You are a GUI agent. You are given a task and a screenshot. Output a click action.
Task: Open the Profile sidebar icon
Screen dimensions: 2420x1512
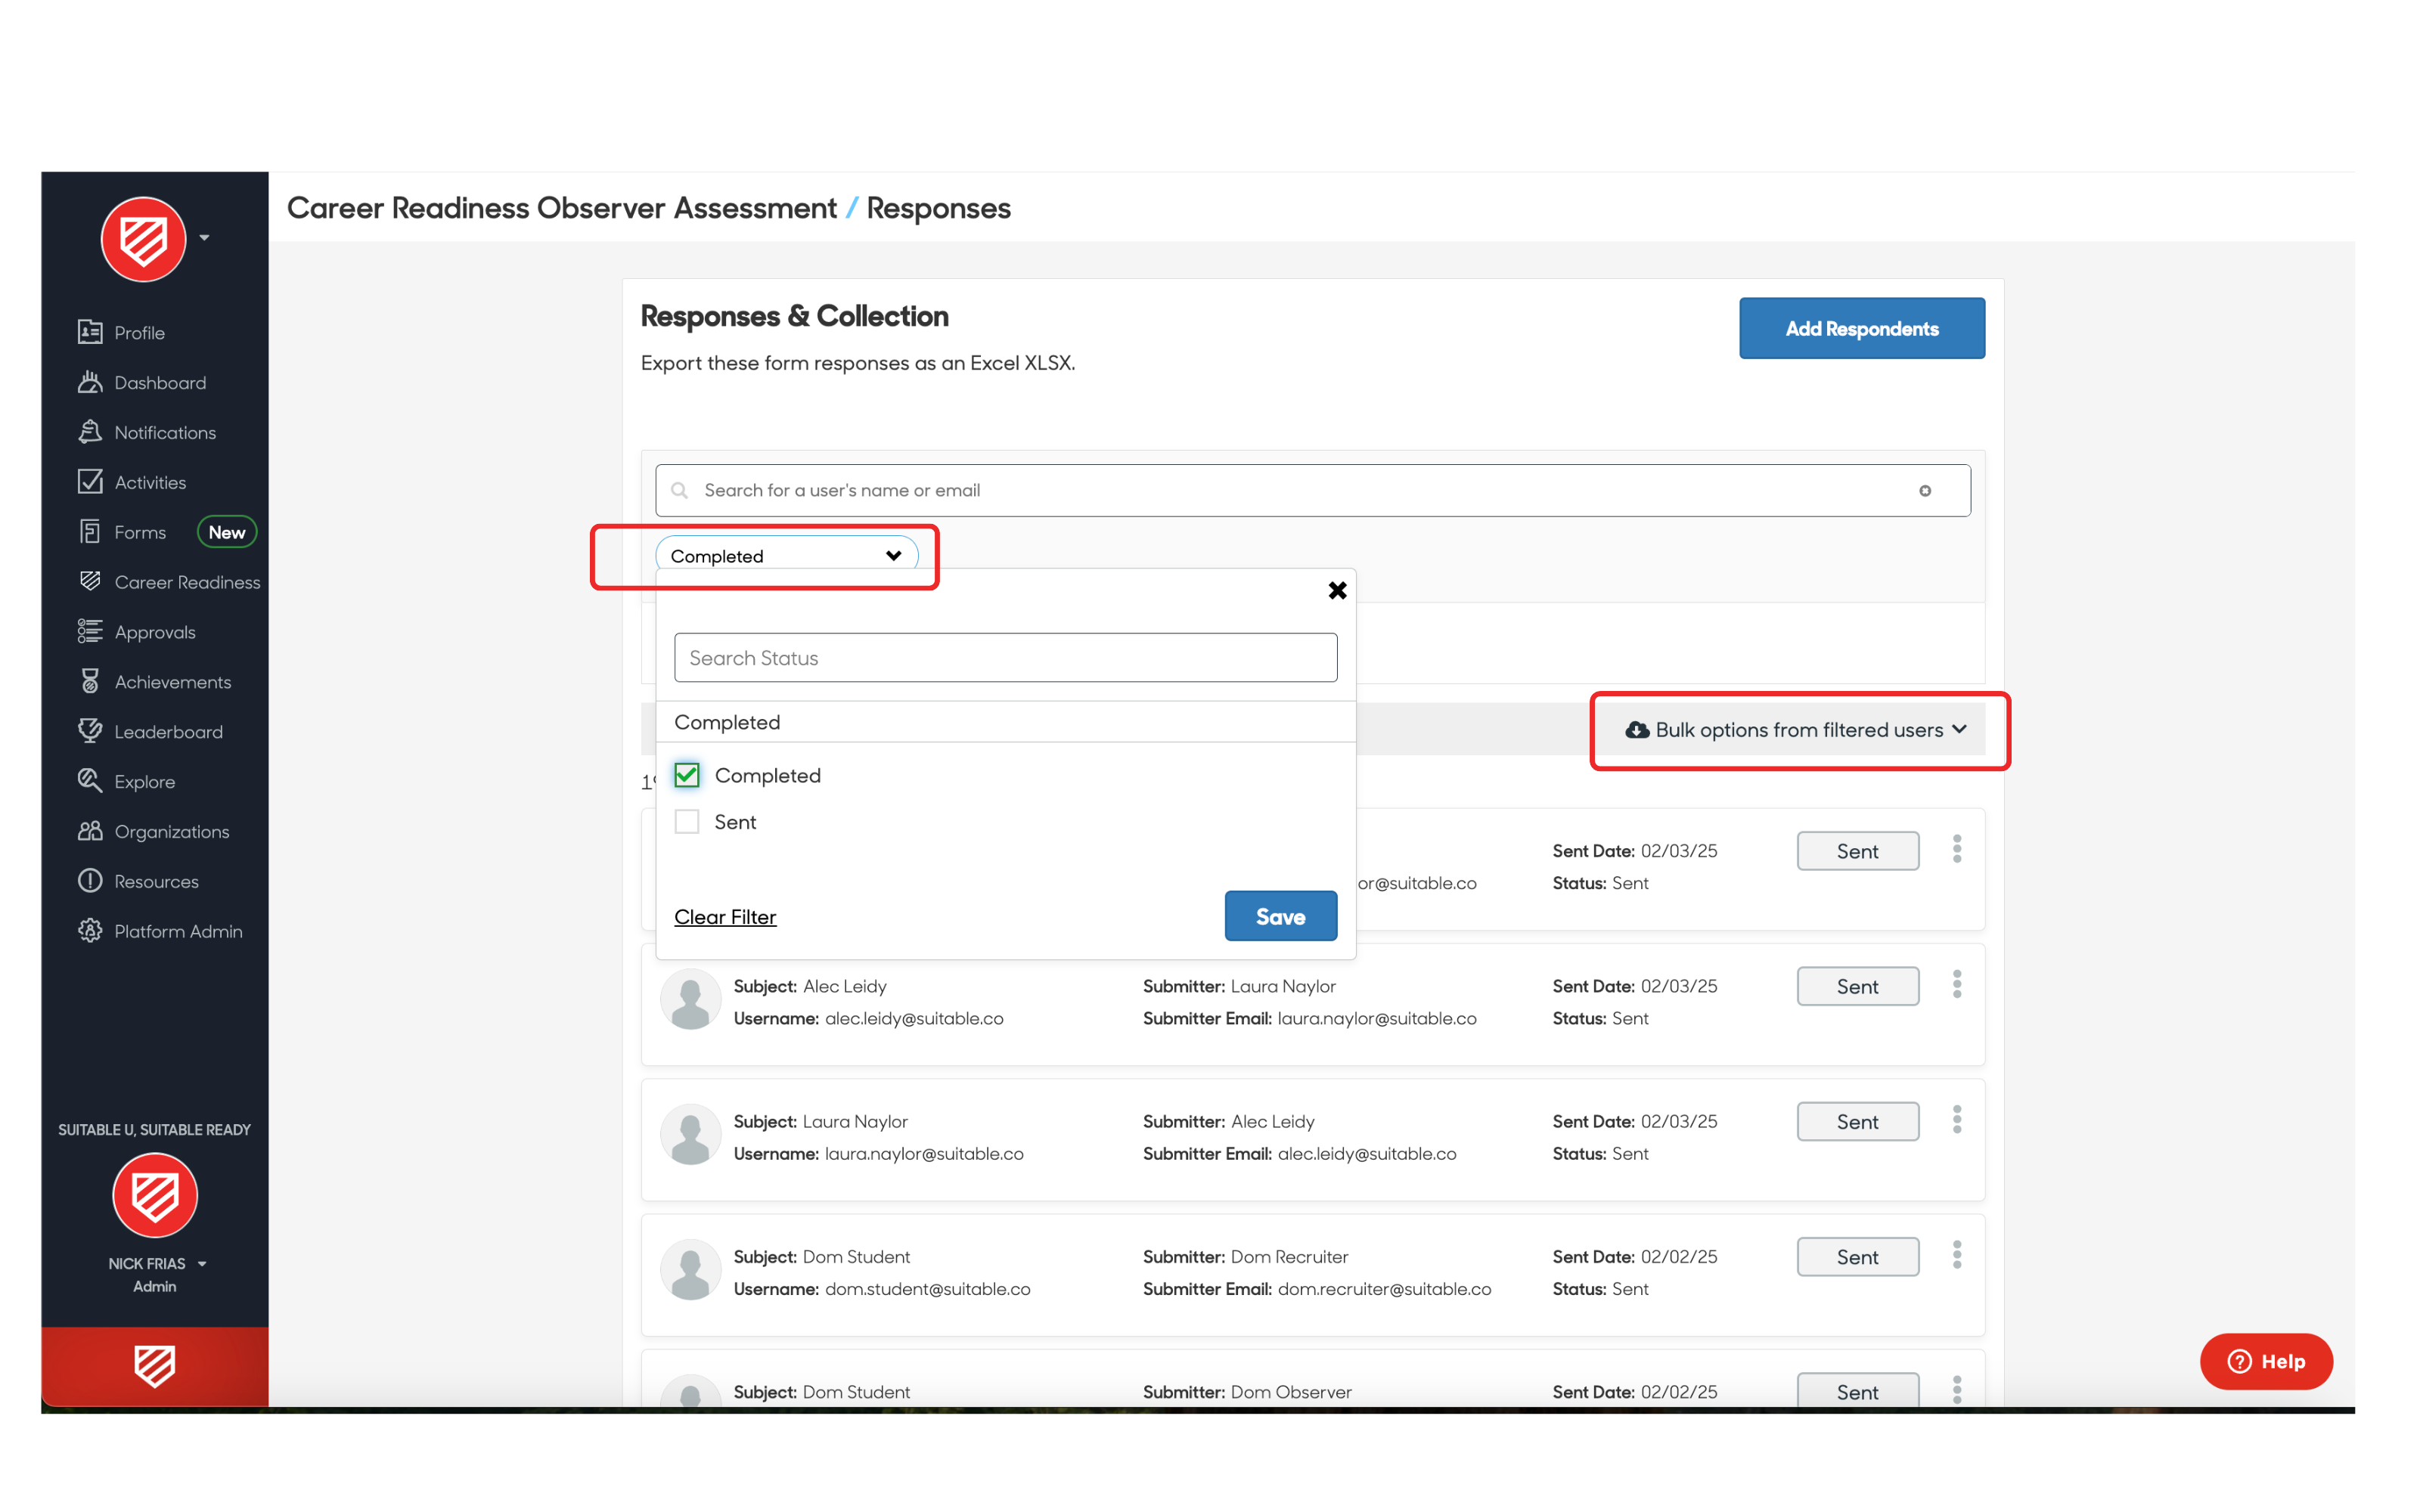90,332
